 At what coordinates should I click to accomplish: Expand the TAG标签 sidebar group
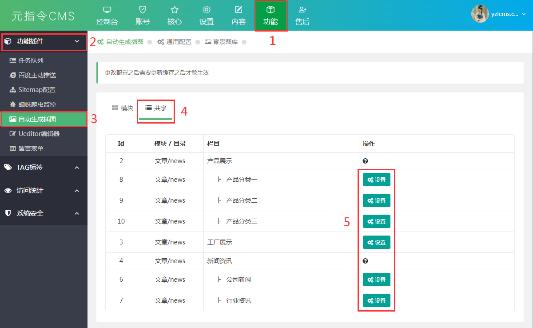[44, 168]
